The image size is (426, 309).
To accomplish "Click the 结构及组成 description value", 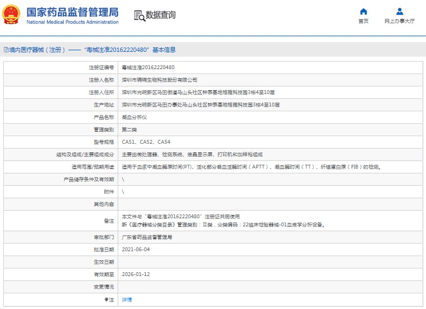I will pos(192,154).
